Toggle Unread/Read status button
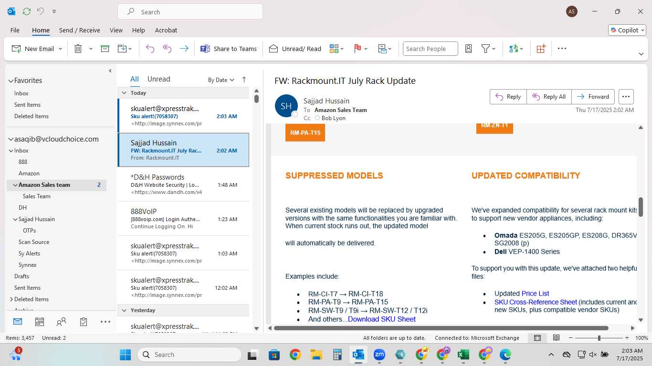This screenshot has height=366, width=652. [295, 49]
